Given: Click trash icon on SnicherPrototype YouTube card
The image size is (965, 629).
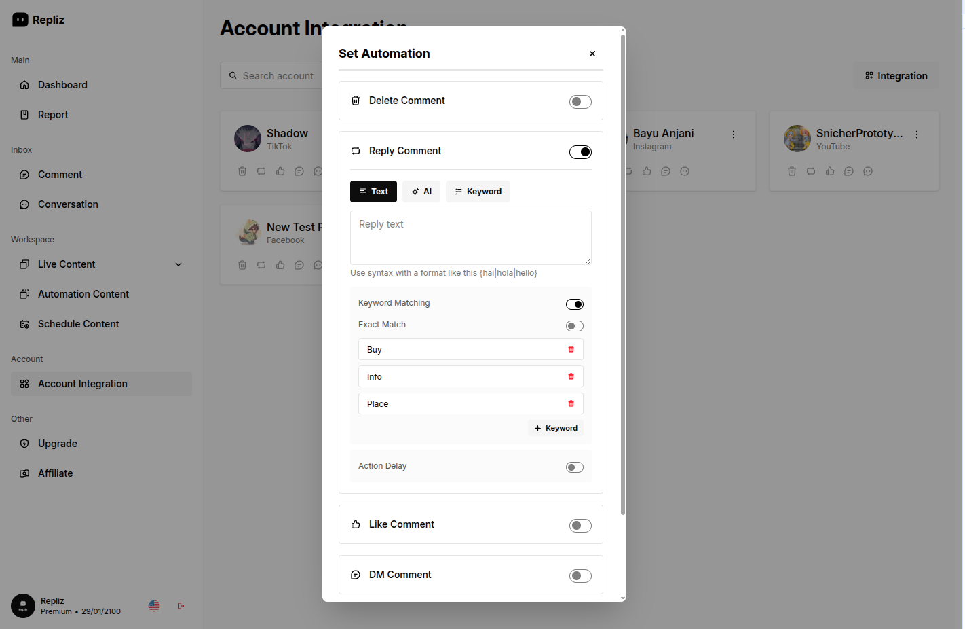Looking at the screenshot, I should 792,171.
